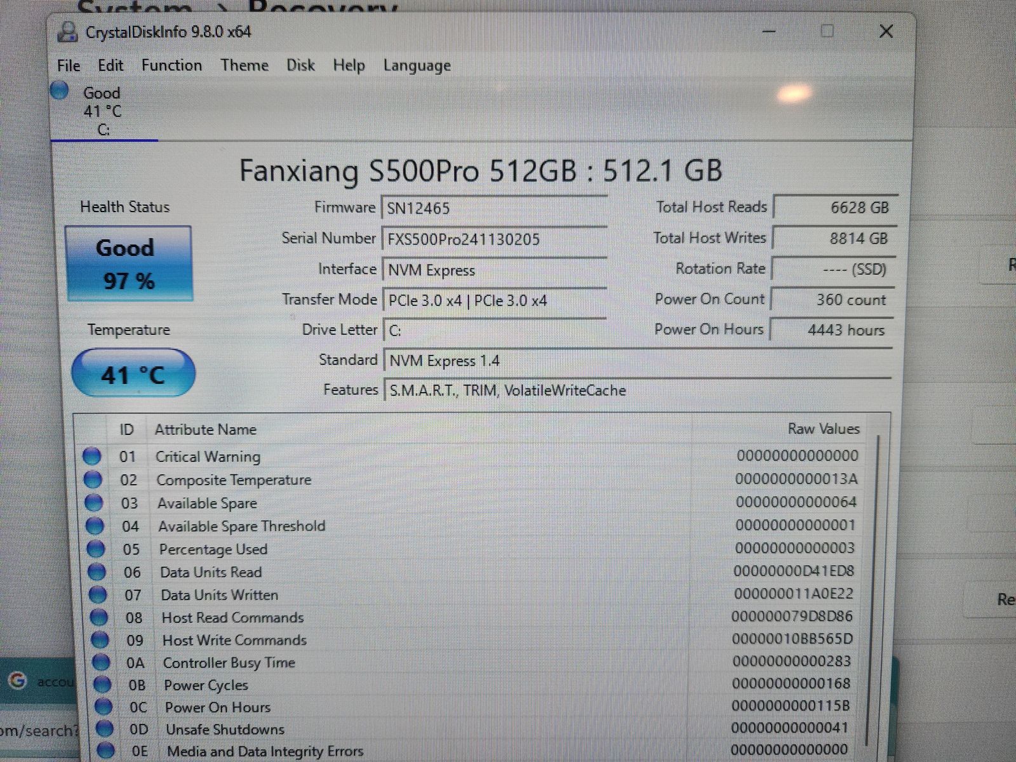Open the Disk menu
This screenshot has height=762, width=1016.
tap(300, 65)
